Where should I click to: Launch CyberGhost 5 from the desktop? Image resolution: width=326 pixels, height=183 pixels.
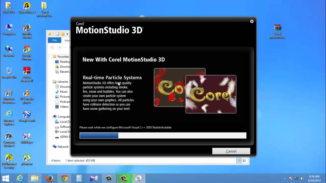(27, 8)
